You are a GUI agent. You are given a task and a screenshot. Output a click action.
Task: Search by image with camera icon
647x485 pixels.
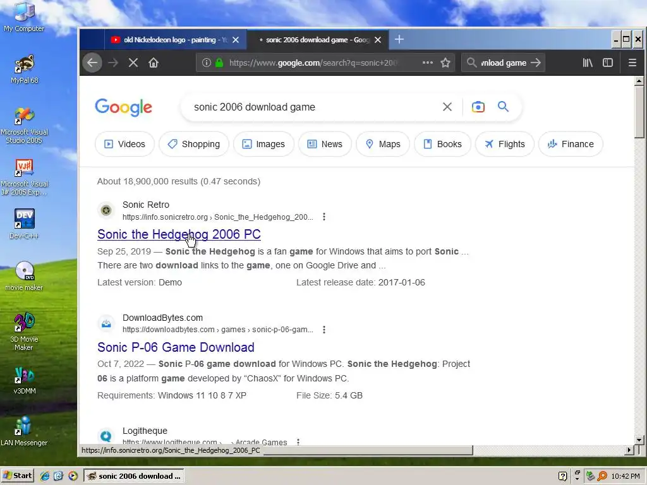click(478, 107)
